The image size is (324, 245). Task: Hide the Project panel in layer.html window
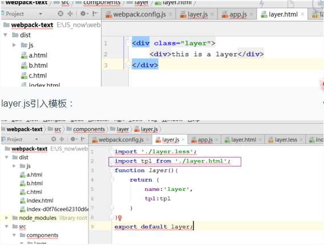tap(95, 14)
